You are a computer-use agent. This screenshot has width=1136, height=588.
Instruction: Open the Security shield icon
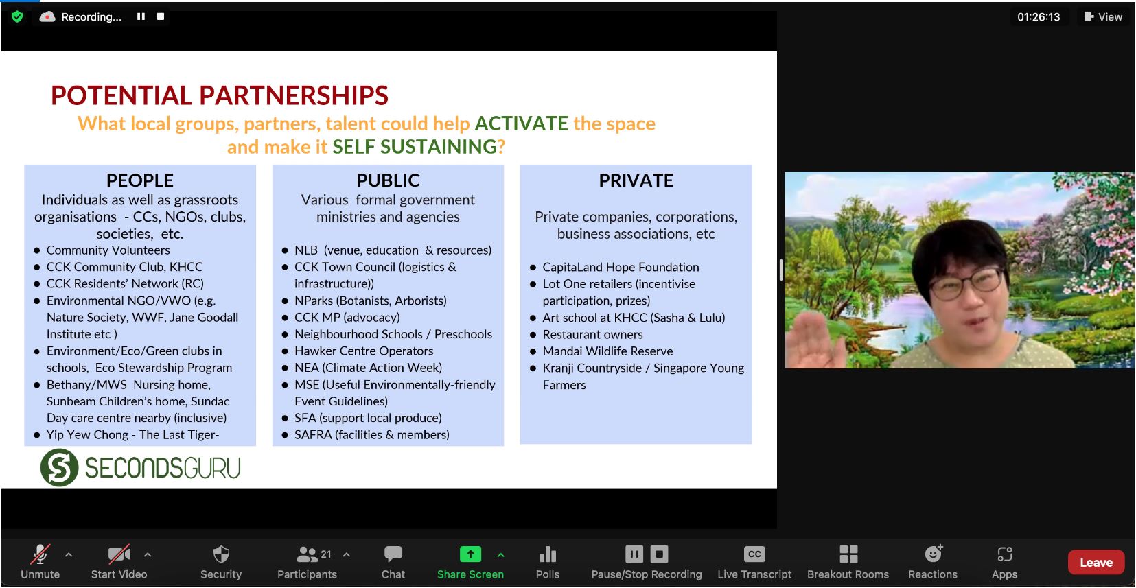[220, 554]
